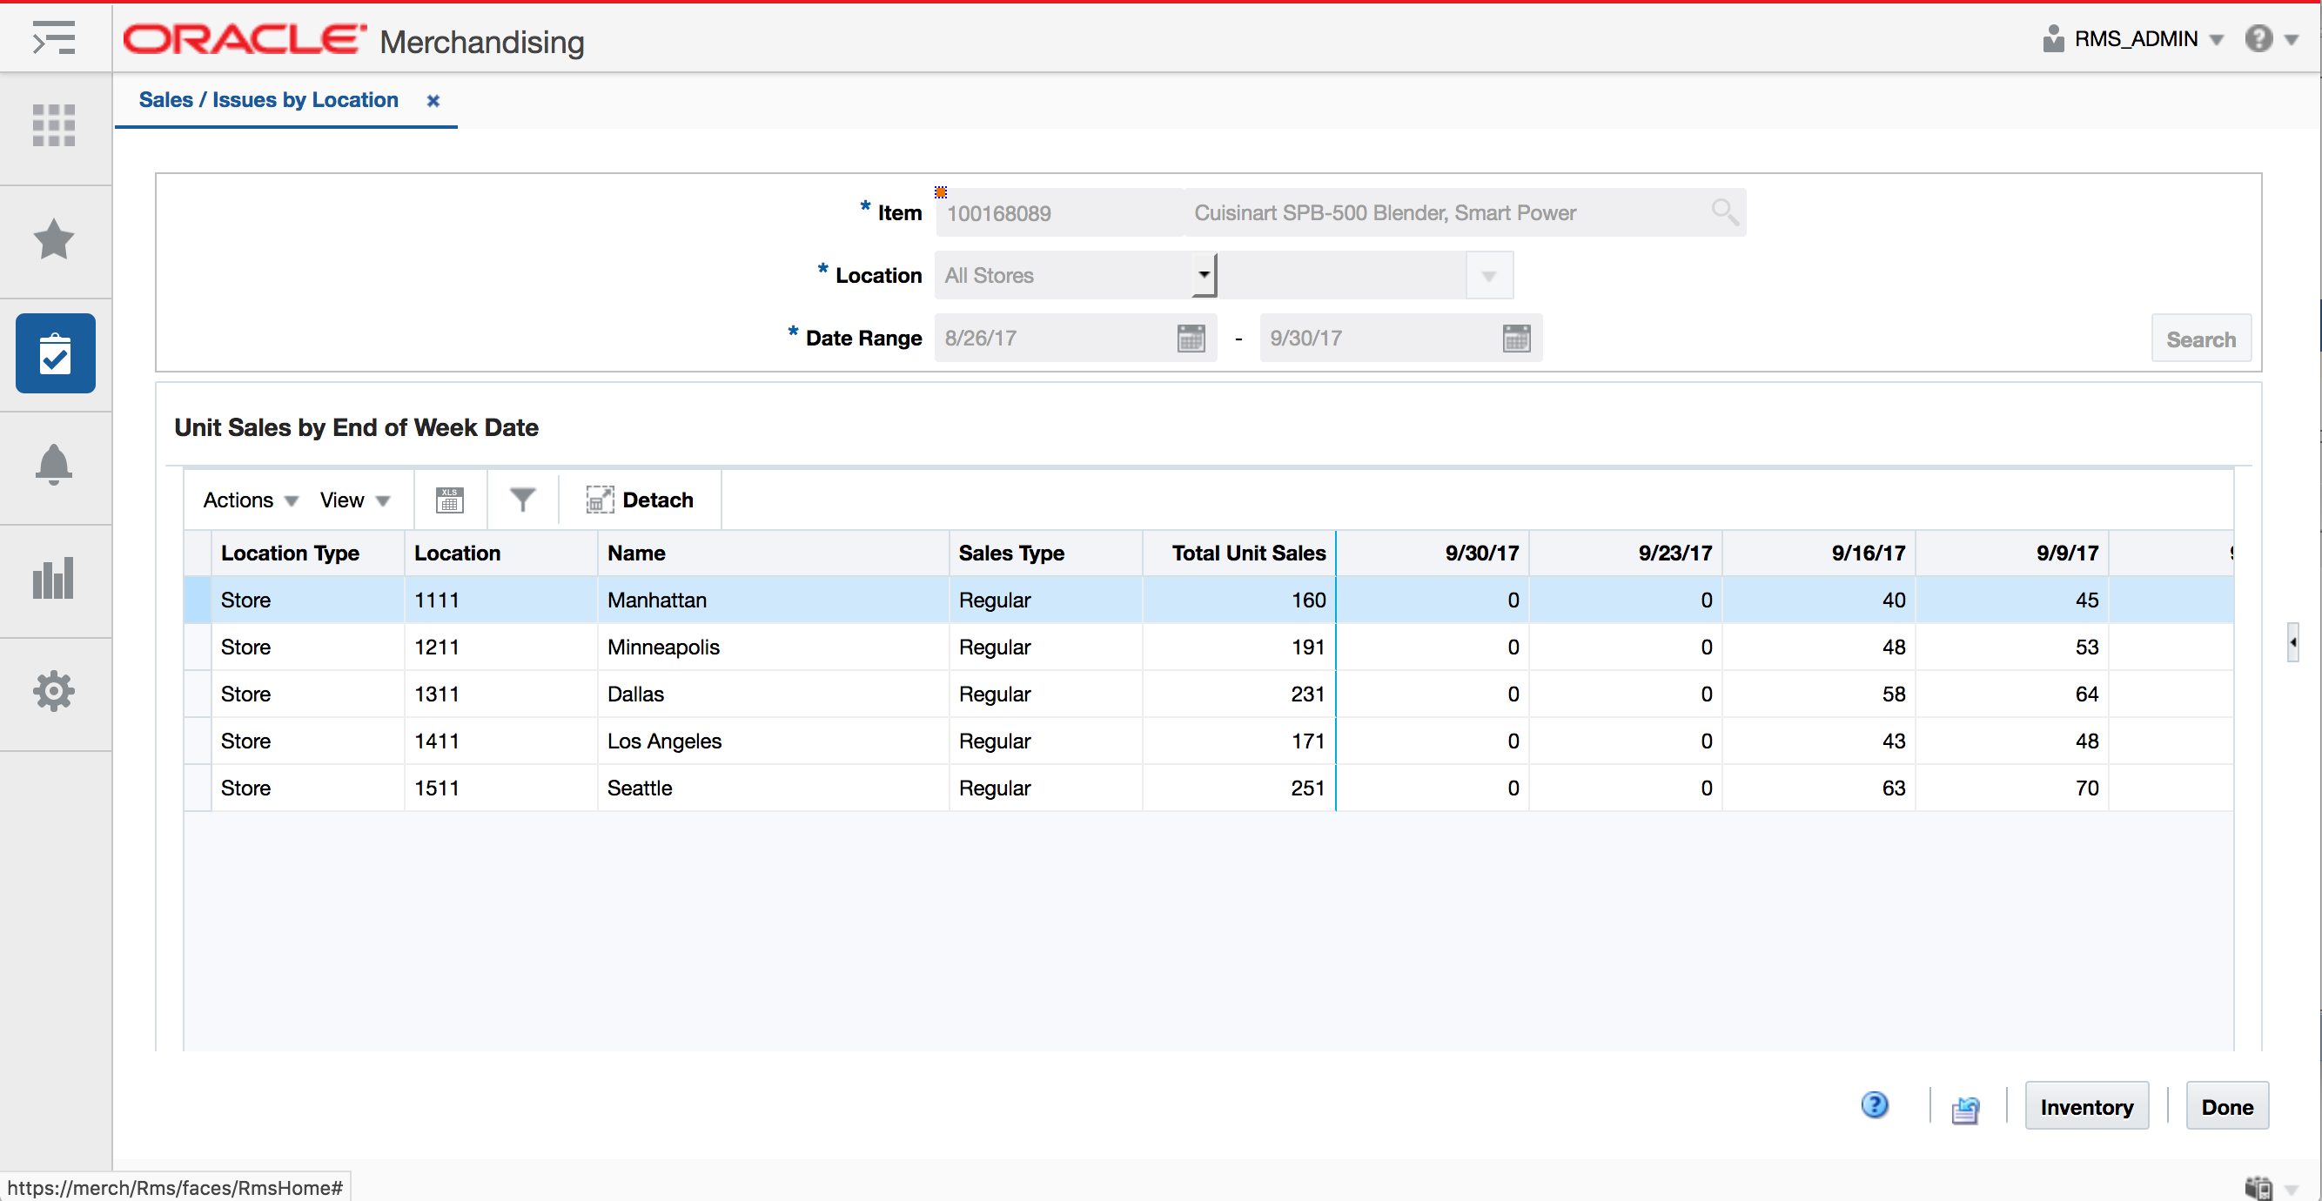2322x1201 pixels.
Task: Select the tasks clipboard icon in the sidebar
Action: [54, 352]
